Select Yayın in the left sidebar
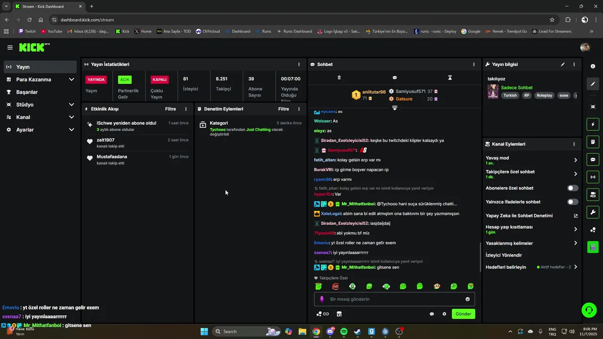This screenshot has height=339, width=603. coord(40,67)
